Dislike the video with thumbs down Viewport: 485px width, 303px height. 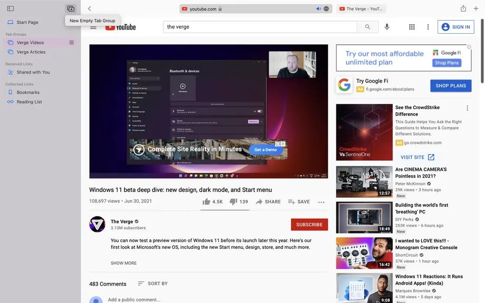(x=234, y=202)
